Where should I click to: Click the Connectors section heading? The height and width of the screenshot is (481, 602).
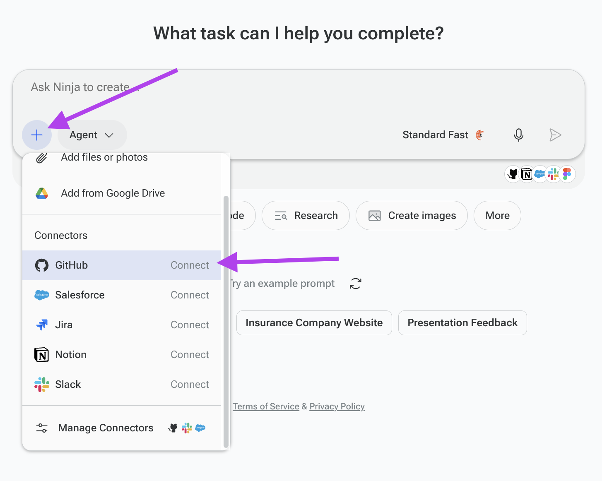point(61,236)
